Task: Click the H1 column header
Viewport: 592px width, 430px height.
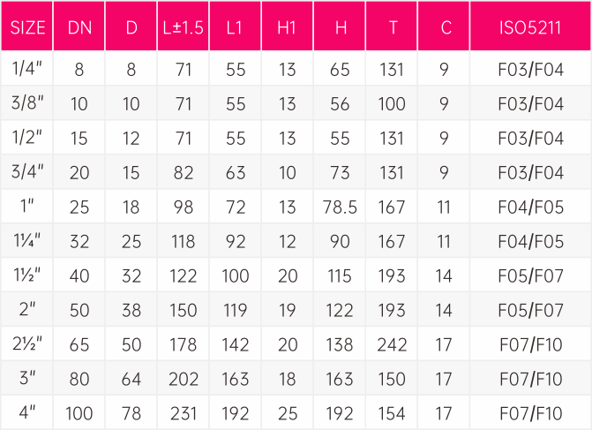Action: pyautogui.click(x=288, y=26)
